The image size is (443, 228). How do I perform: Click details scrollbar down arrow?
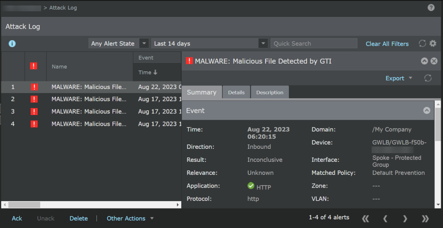click(438, 205)
